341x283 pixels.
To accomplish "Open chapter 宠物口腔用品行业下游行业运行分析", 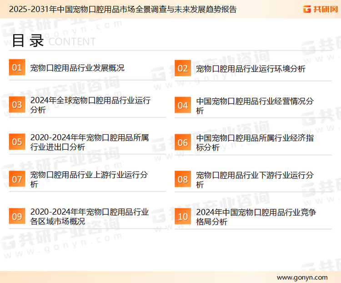I will [255, 180].
